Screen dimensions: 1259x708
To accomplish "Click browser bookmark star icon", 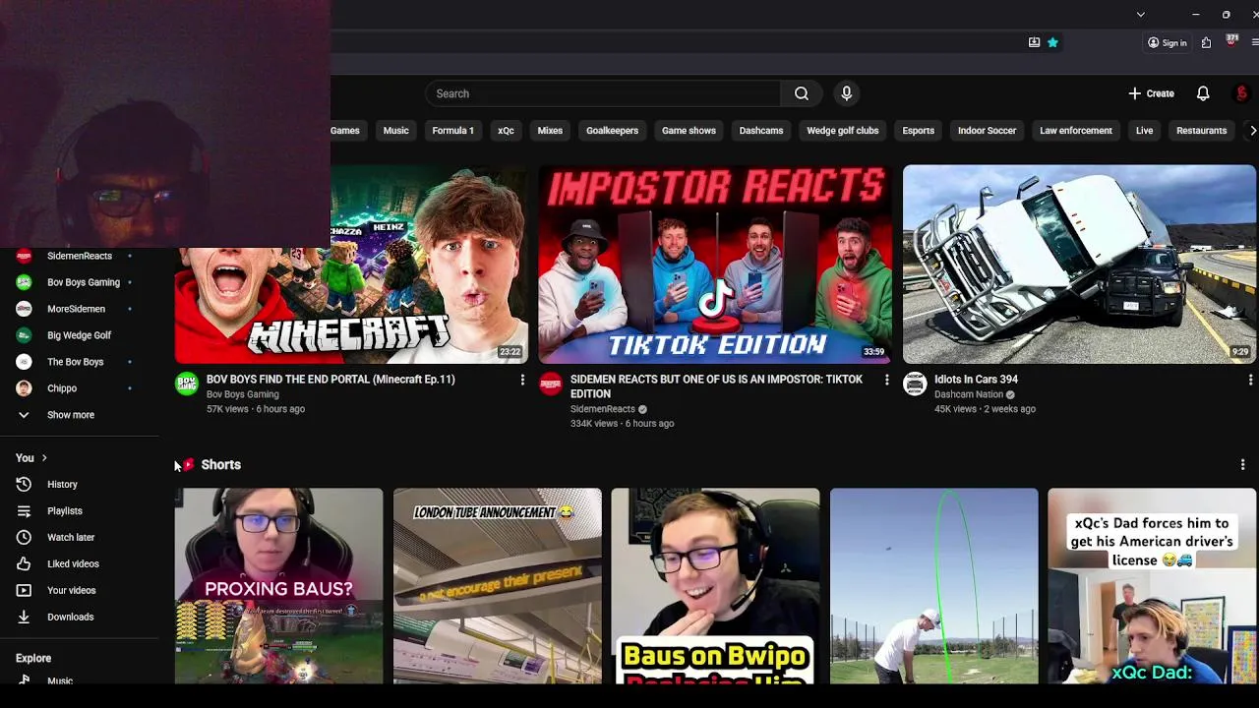I will (1052, 42).
